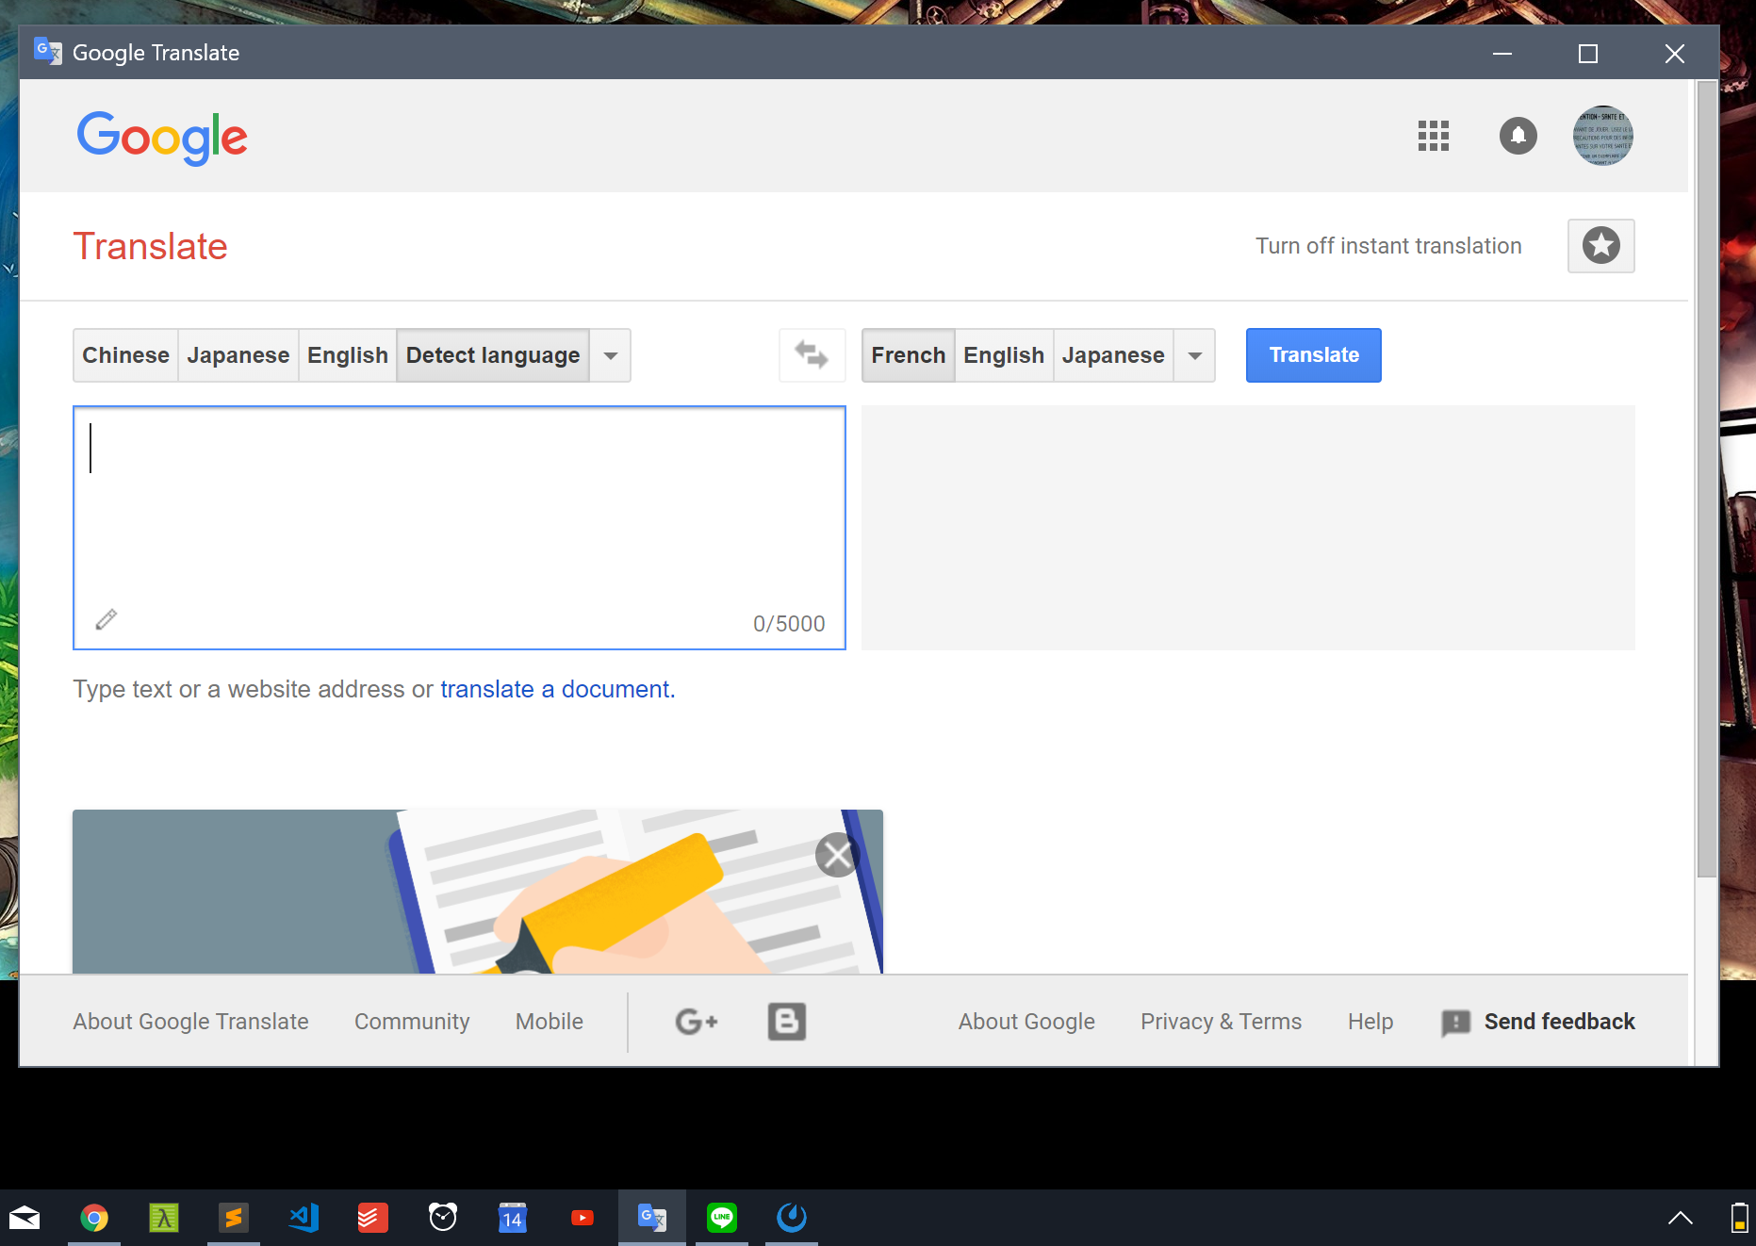Expand the source language dropdown arrow
This screenshot has width=1756, height=1246.
point(611,355)
